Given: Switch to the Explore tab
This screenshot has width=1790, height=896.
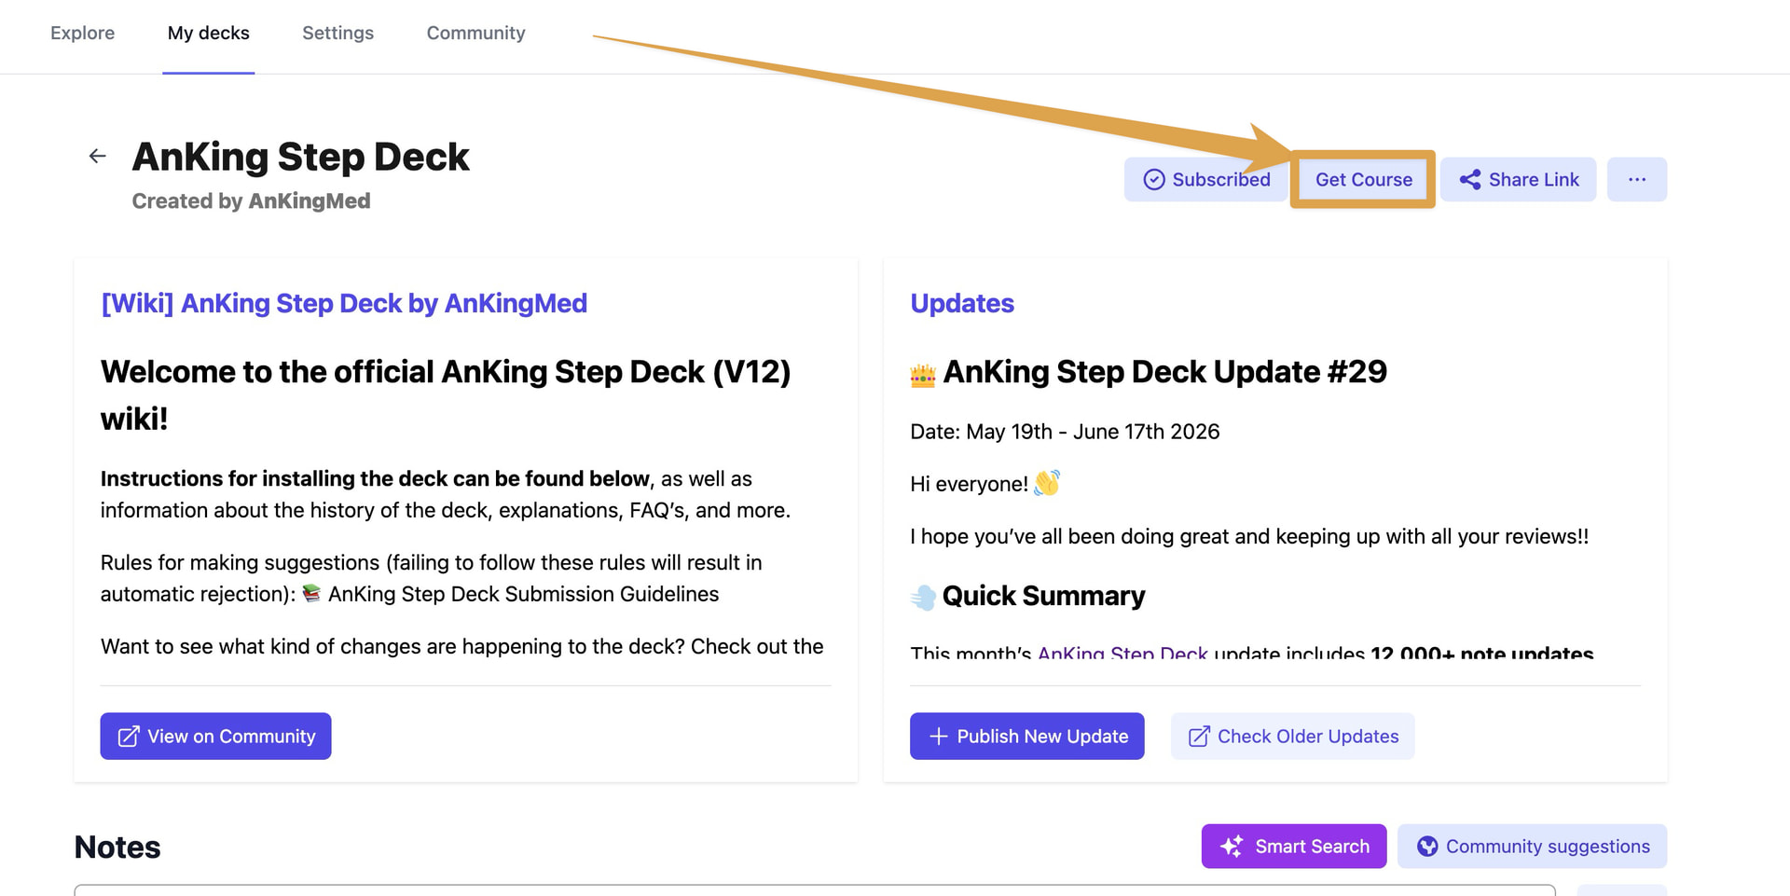Looking at the screenshot, I should pos(82,33).
